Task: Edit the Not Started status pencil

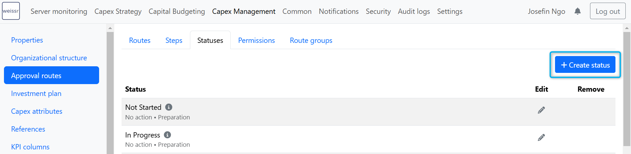Action: tap(541, 110)
